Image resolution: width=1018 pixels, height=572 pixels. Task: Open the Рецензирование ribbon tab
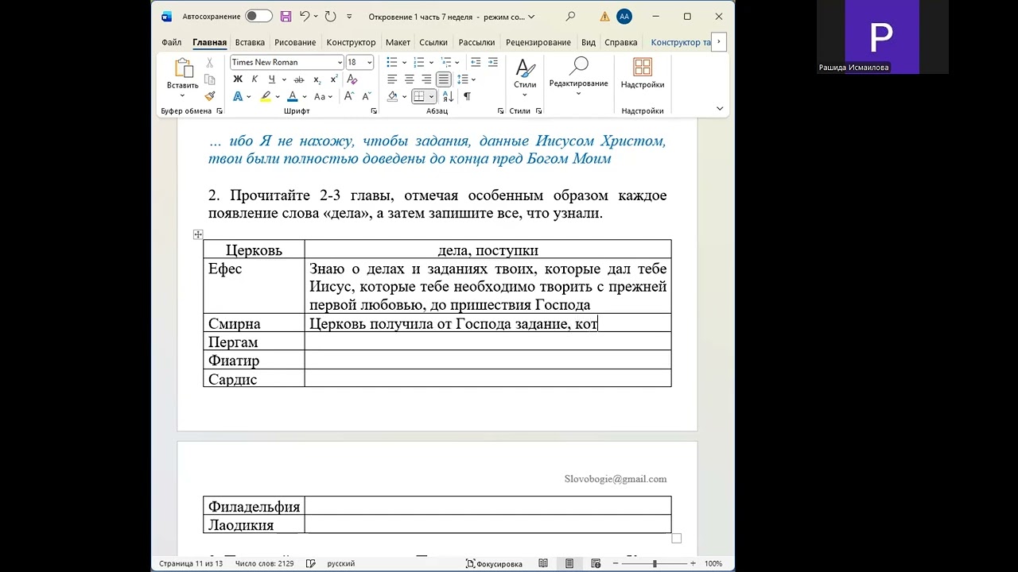pyautogui.click(x=538, y=42)
